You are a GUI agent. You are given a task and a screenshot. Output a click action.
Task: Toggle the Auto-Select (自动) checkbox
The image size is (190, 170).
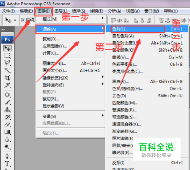23,20
